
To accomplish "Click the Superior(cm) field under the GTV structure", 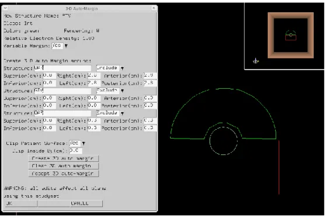I will click(49, 98).
